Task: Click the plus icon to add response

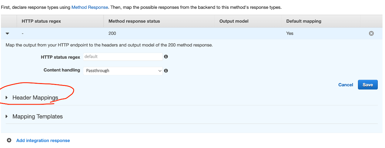Action: [9, 140]
